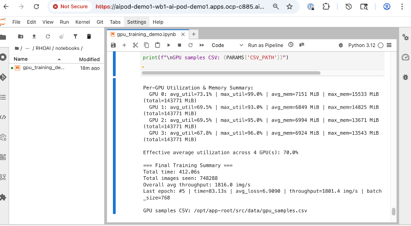411x226 pixels.
Task: Create a new folder in file browser
Action: click(21, 37)
